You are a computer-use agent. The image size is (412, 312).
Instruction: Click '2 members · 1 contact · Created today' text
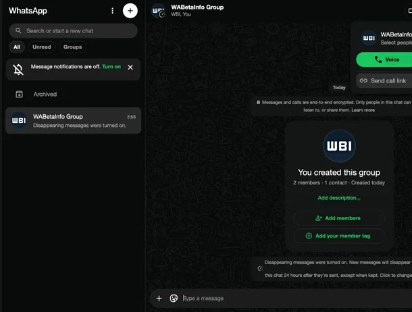click(339, 183)
